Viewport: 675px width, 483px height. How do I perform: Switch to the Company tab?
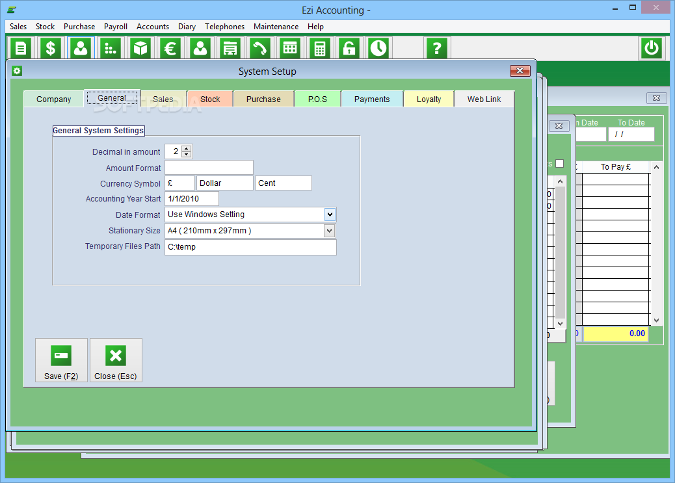click(54, 99)
